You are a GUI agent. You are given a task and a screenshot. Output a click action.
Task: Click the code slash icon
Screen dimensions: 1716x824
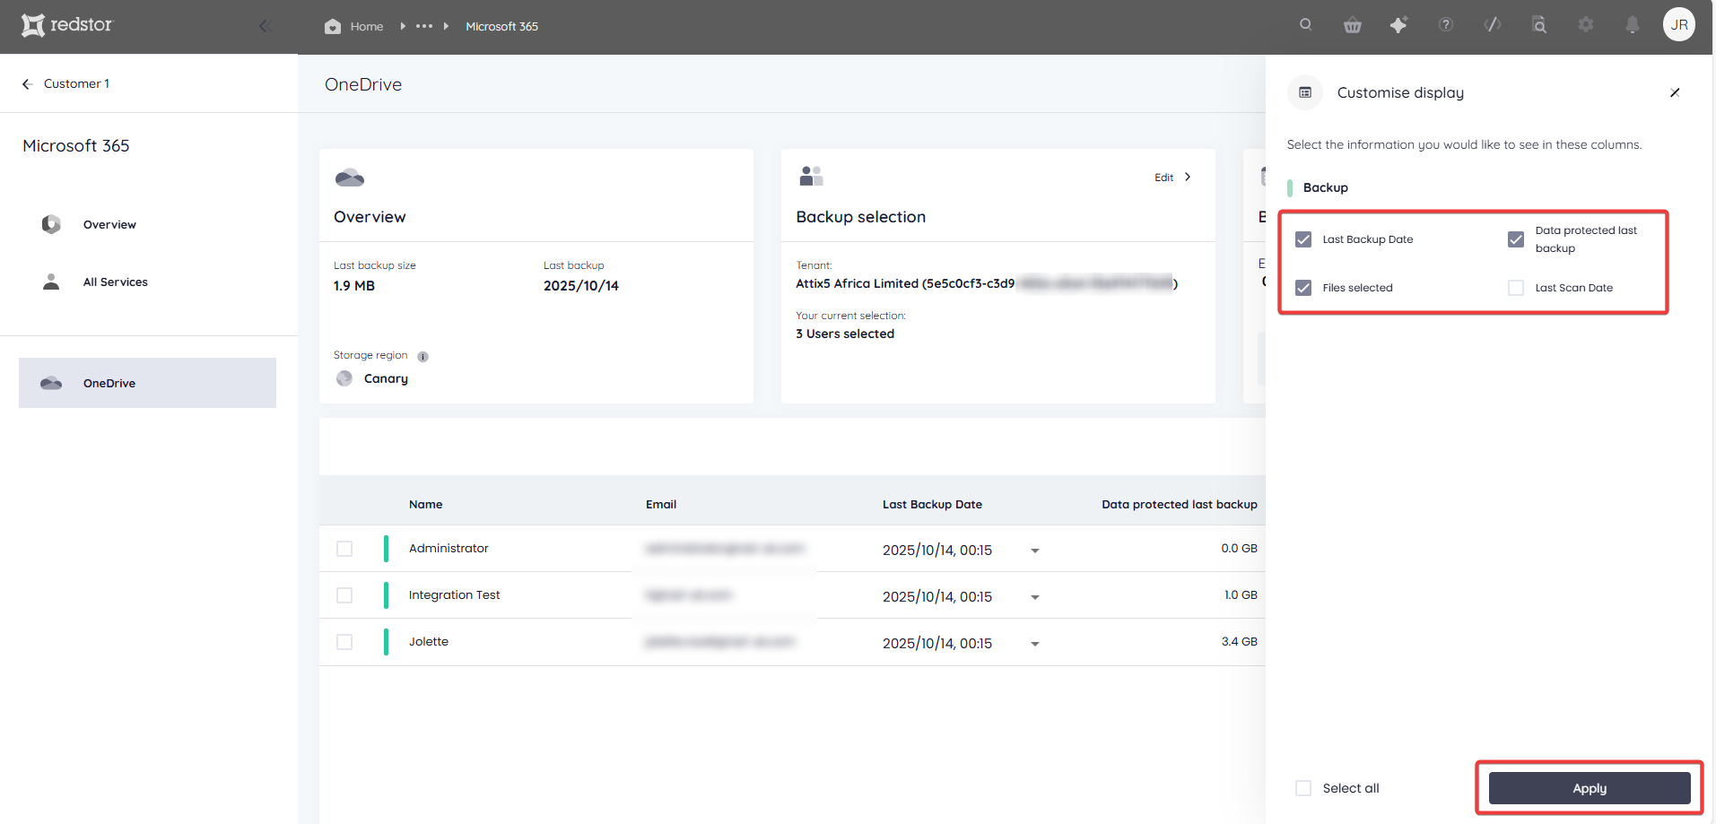coord(1493,25)
